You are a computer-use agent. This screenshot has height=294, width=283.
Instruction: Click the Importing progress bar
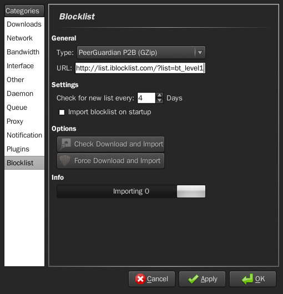click(131, 191)
